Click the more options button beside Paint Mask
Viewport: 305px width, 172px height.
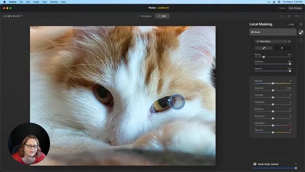coord(289,42)
